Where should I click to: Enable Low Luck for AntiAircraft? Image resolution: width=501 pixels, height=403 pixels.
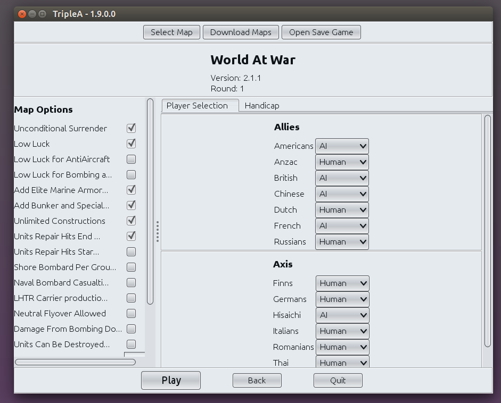[132, 159]
